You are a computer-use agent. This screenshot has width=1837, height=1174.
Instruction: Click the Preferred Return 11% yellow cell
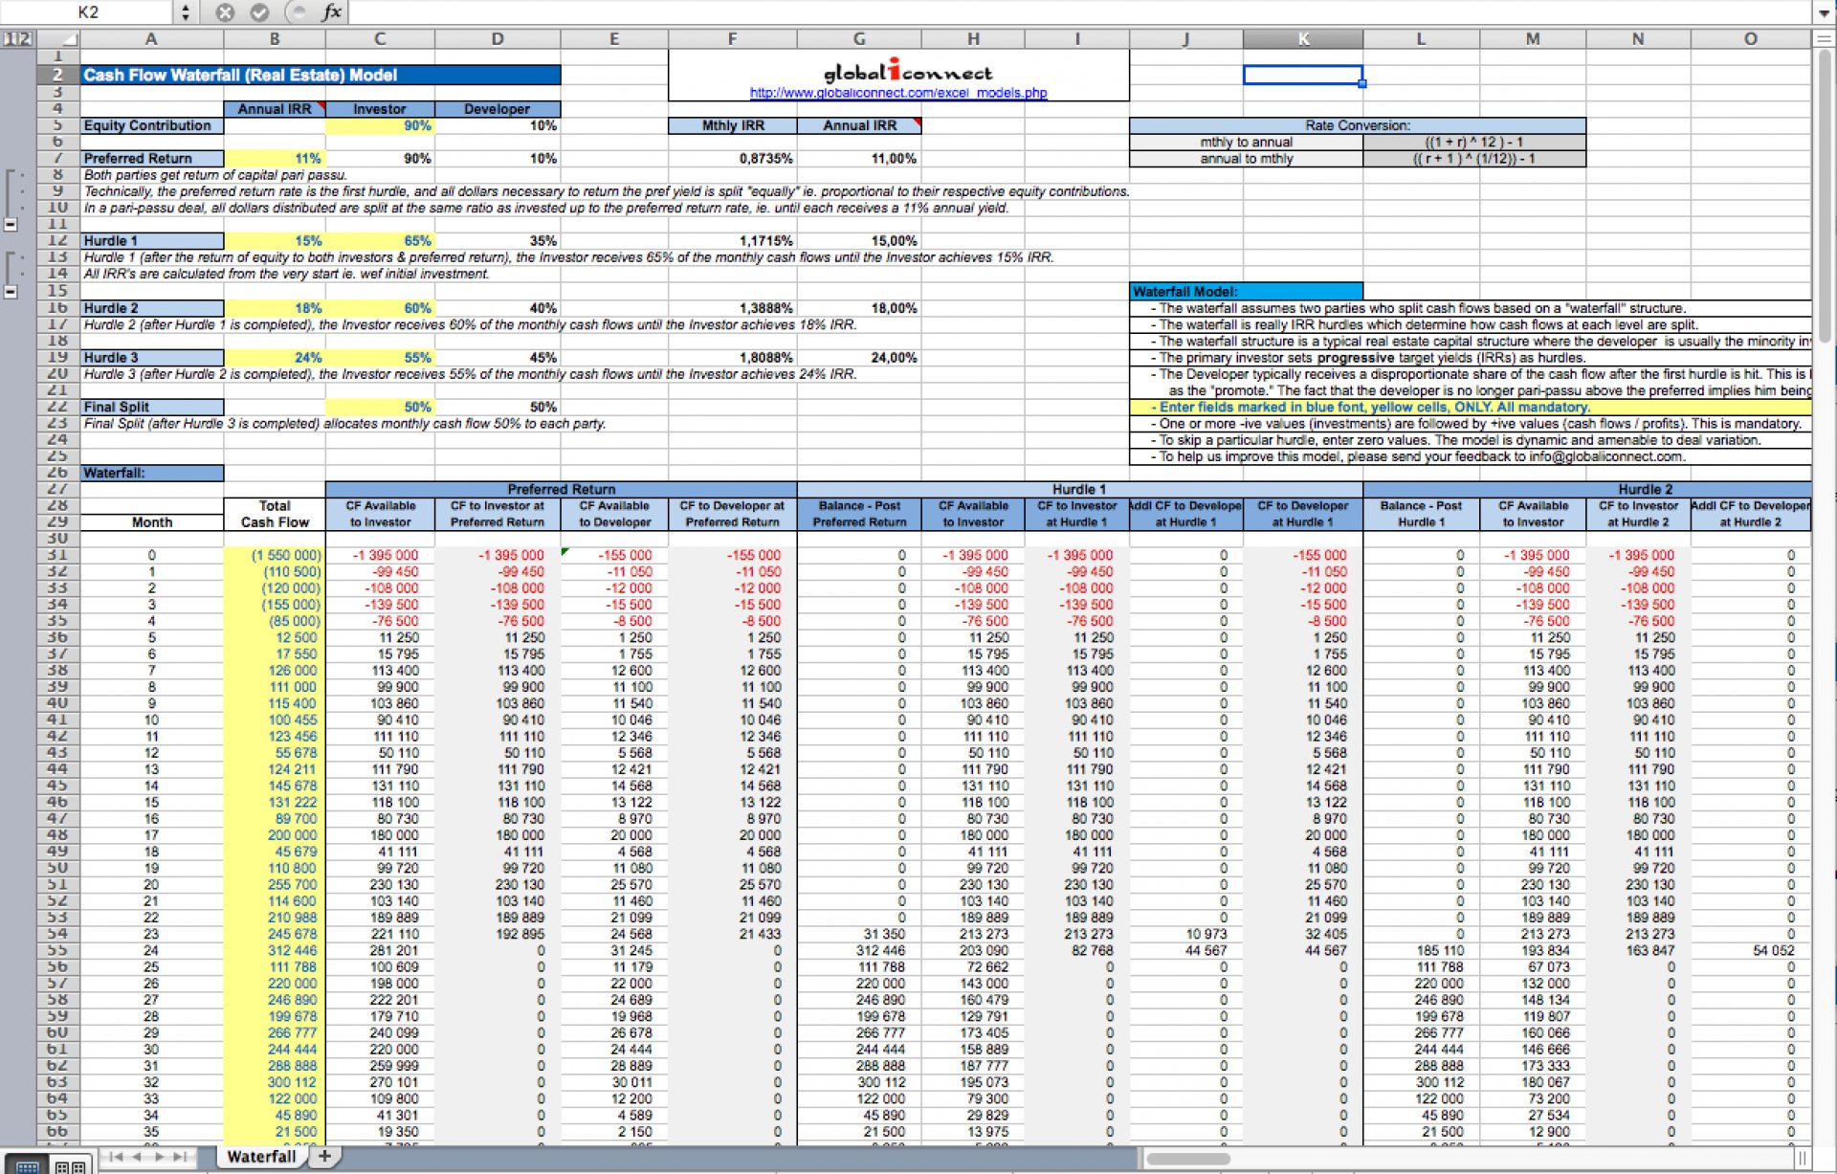pyautogui.click(x=275, y=159)
